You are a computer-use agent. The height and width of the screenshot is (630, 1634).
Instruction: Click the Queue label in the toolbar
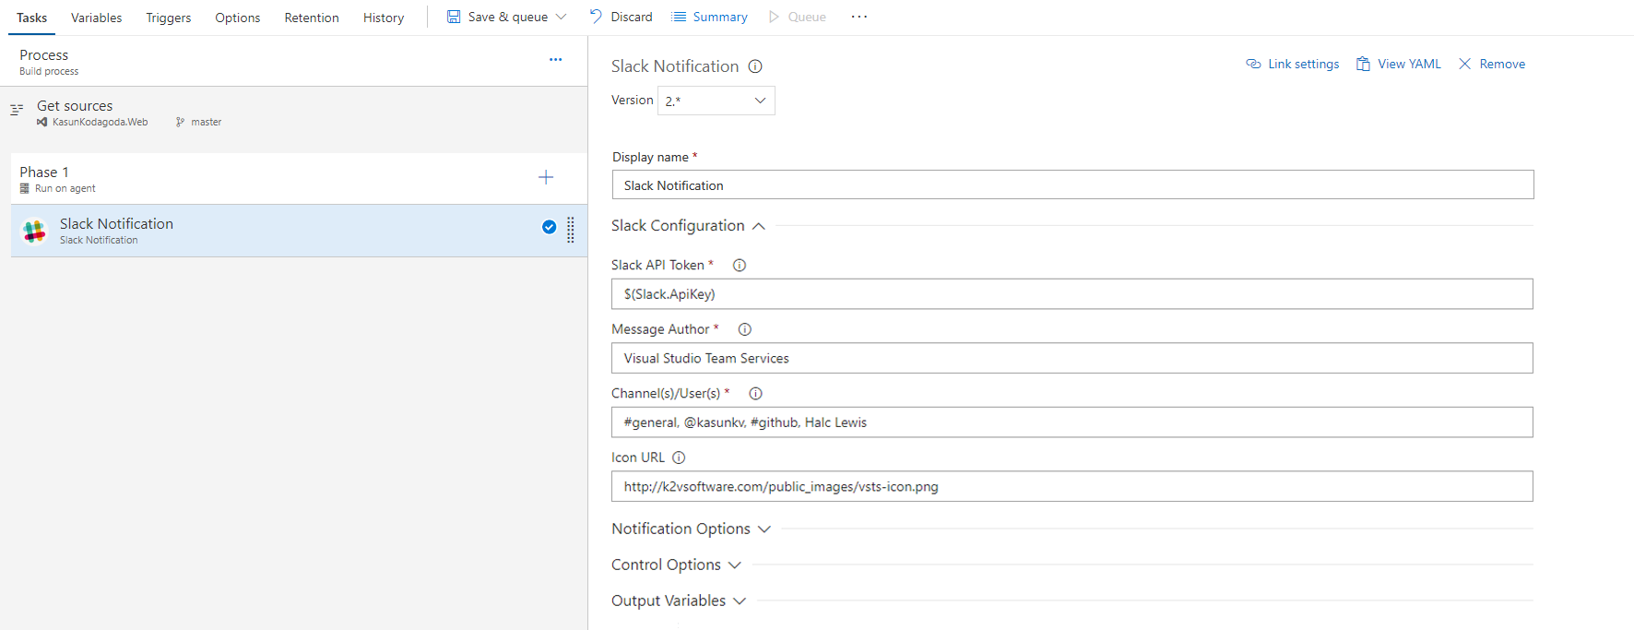coord(807,17)
